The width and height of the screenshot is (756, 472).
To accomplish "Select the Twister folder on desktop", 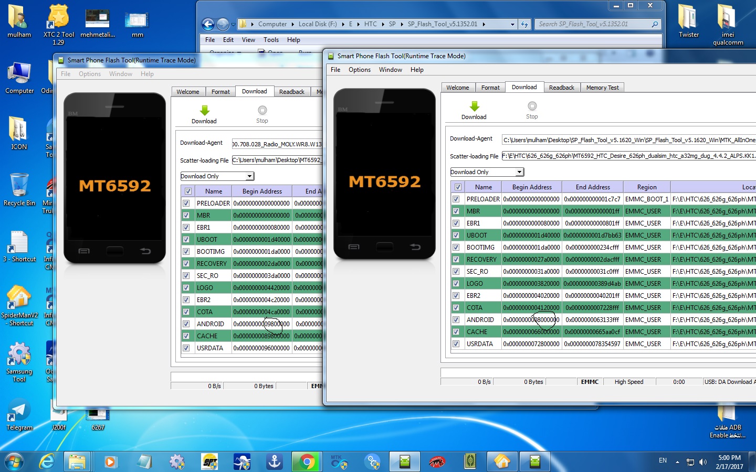I will [688, 21].
